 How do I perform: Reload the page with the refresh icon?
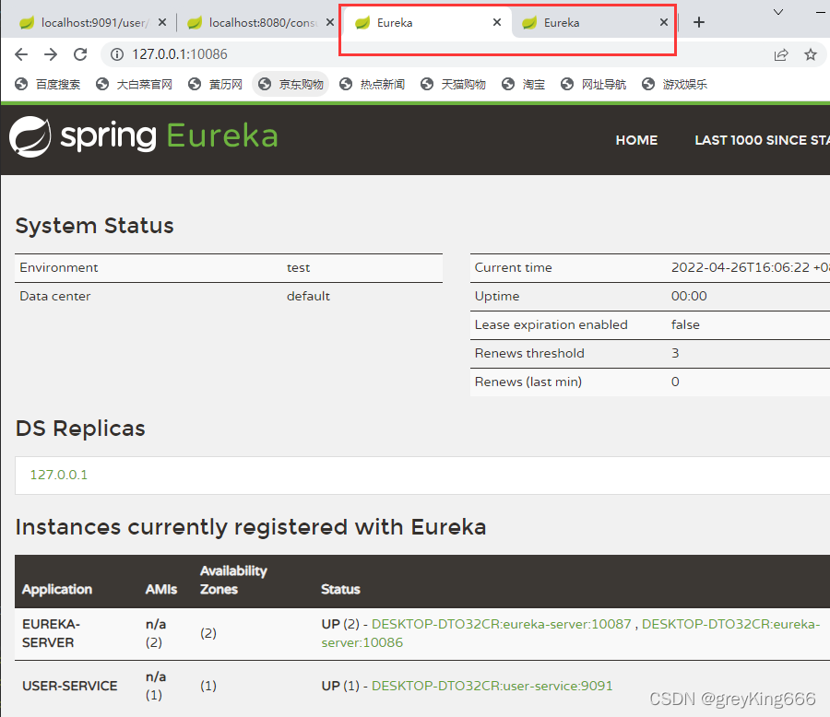coord(80,54)
